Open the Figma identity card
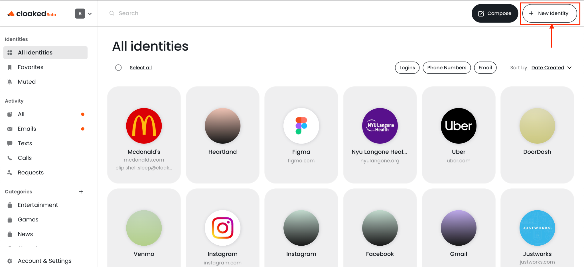 (x=301, y=135)
